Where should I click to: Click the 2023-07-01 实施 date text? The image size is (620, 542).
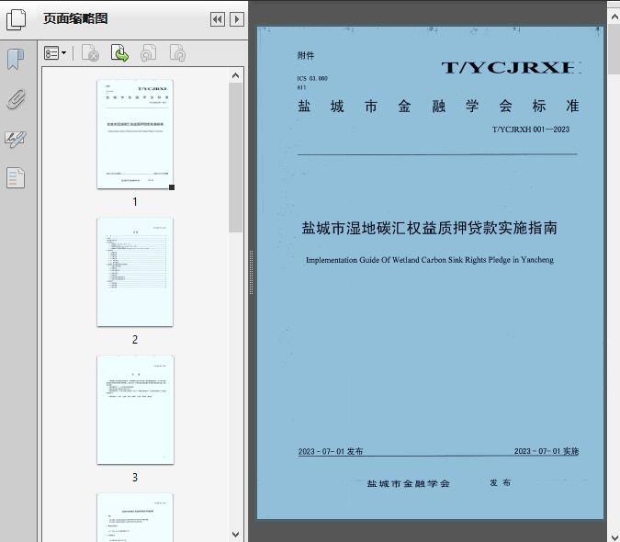point(546,451)
